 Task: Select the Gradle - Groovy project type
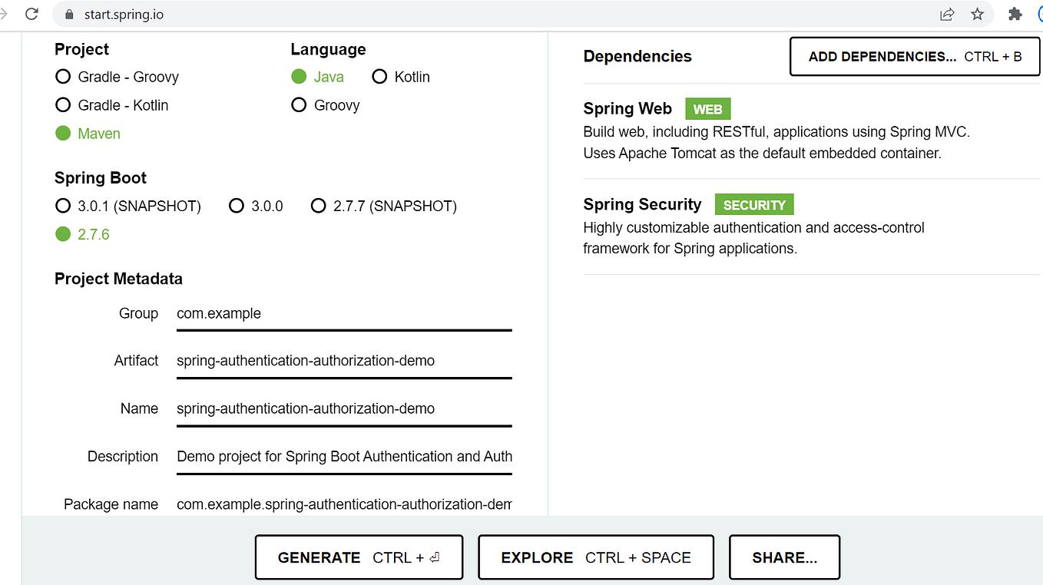[x=62, y=77]
